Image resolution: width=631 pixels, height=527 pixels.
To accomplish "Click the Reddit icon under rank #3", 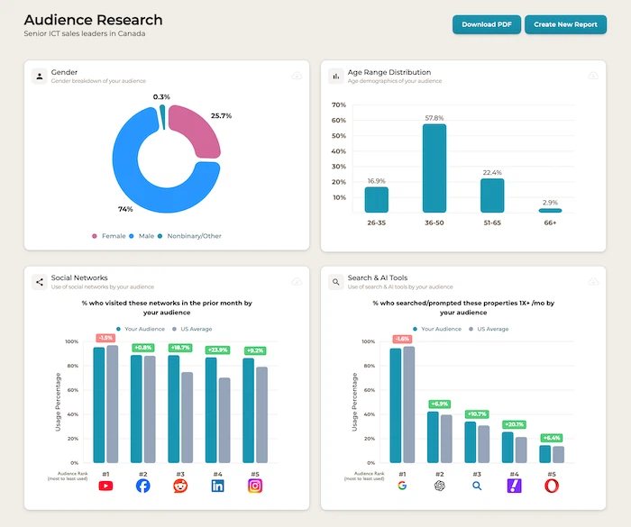I will click(x=180, y=486).
